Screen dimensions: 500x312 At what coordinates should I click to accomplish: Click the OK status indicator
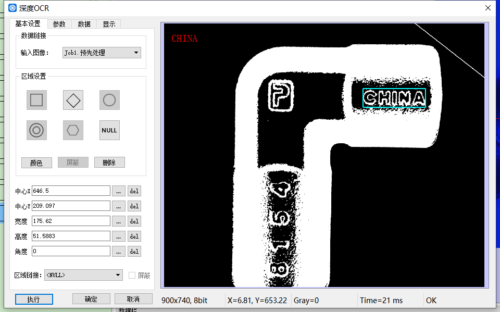tap(431, 300)
